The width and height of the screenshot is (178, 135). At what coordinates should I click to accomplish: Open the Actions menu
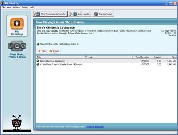(16, 7)
